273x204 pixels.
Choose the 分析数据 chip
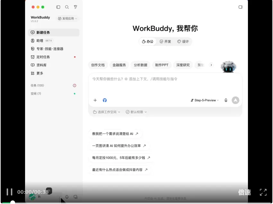pos(140,65)
